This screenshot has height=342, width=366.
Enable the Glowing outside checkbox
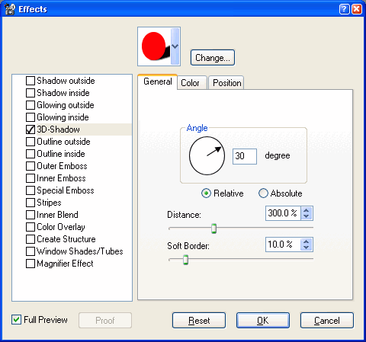30,105
